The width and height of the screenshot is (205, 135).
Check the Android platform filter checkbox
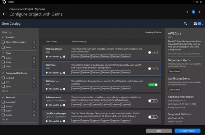click(x=3, y=78)
